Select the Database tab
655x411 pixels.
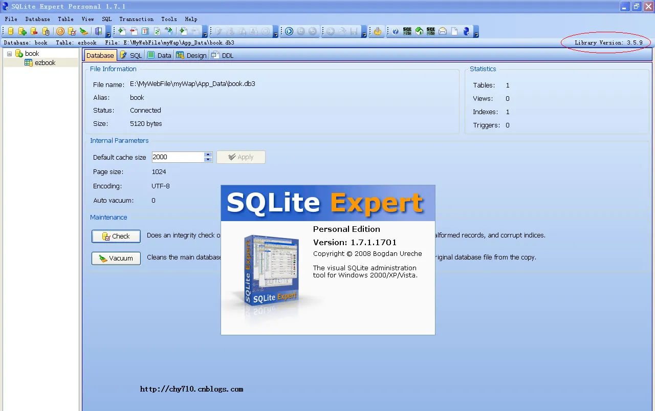click(x=100, y=55)
